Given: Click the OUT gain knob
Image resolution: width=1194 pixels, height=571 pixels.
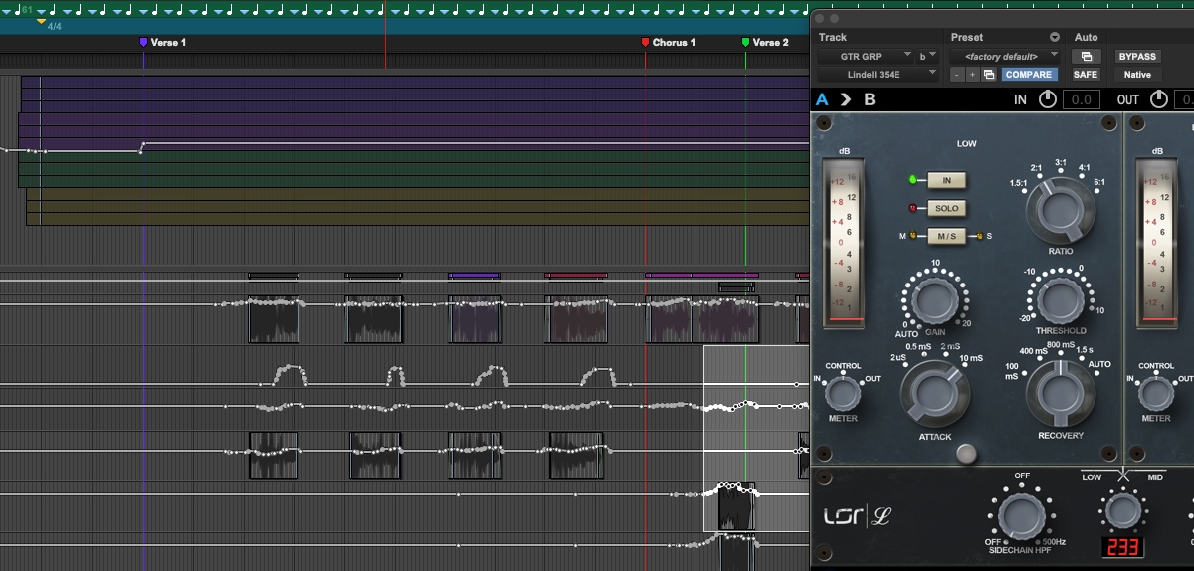Looking at the screenshot, I should click(x=1159, y=99).
